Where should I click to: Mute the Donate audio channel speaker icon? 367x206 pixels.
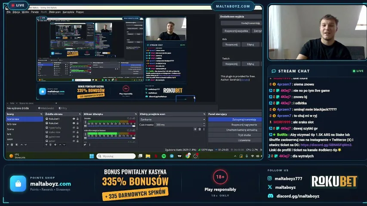tap(86, 126)
